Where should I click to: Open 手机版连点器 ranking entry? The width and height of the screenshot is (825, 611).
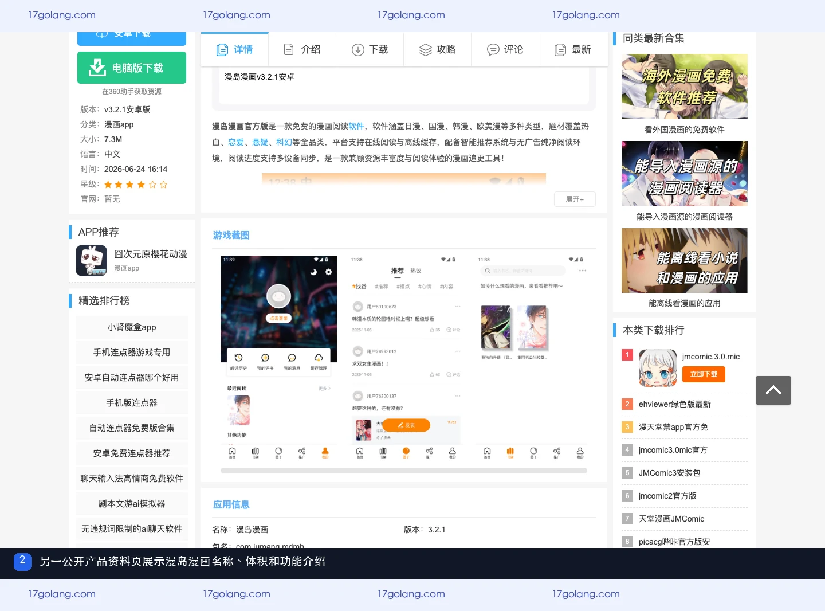pyautogui.click(x=132, y=403)
